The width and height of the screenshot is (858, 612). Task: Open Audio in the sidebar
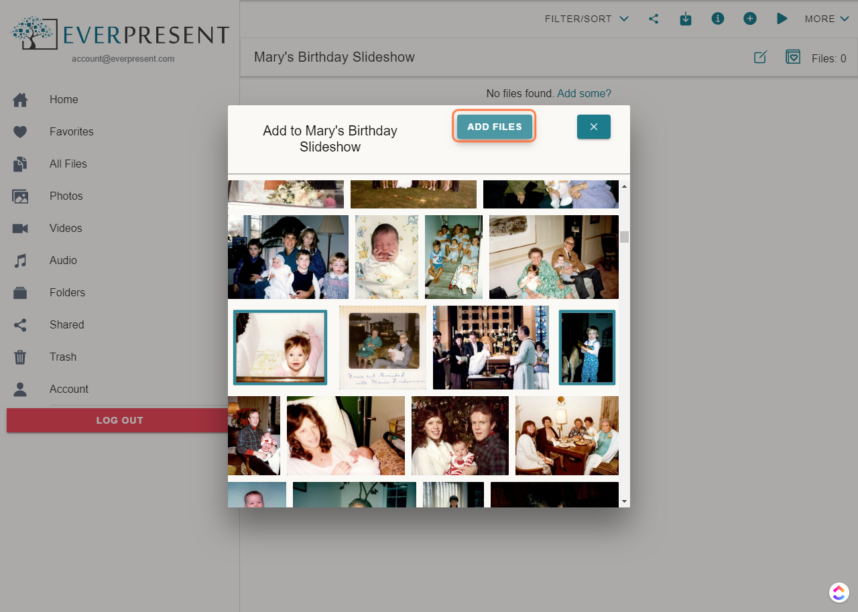(x=63, y=260)
